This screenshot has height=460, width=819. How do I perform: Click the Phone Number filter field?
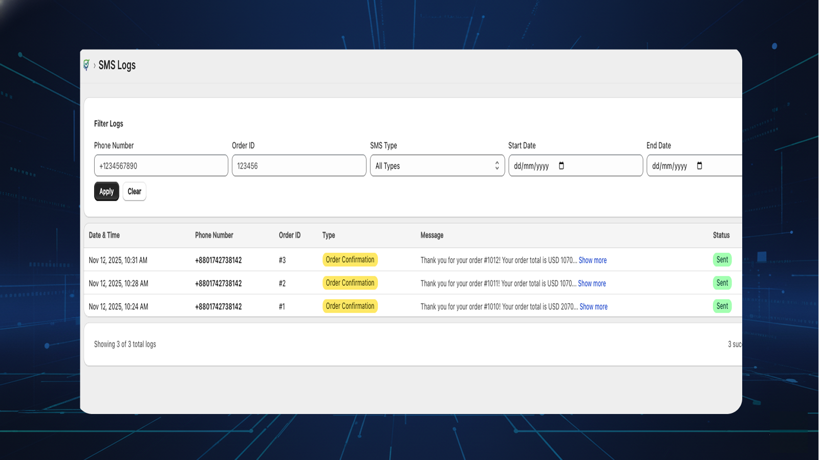(x=161, y=166)
